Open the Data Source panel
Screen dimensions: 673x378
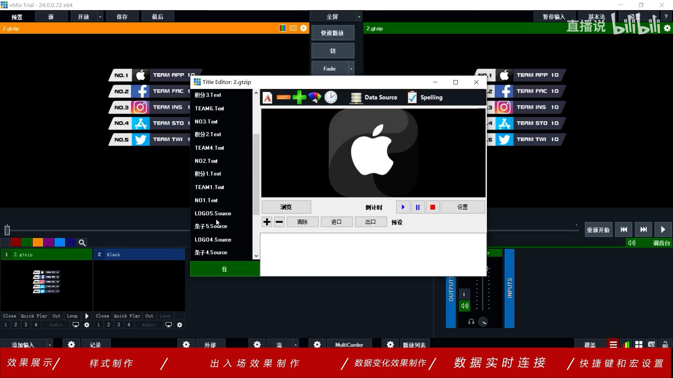[374, 97]
